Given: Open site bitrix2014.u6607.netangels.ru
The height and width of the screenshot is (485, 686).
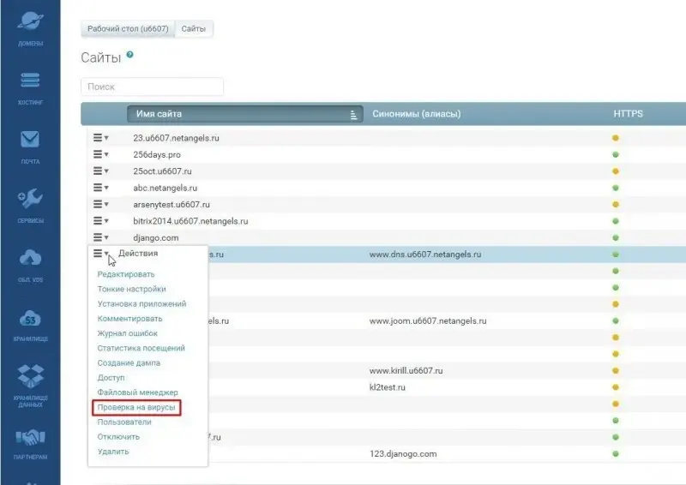Looking at the screenshot, I should point(190,221).
